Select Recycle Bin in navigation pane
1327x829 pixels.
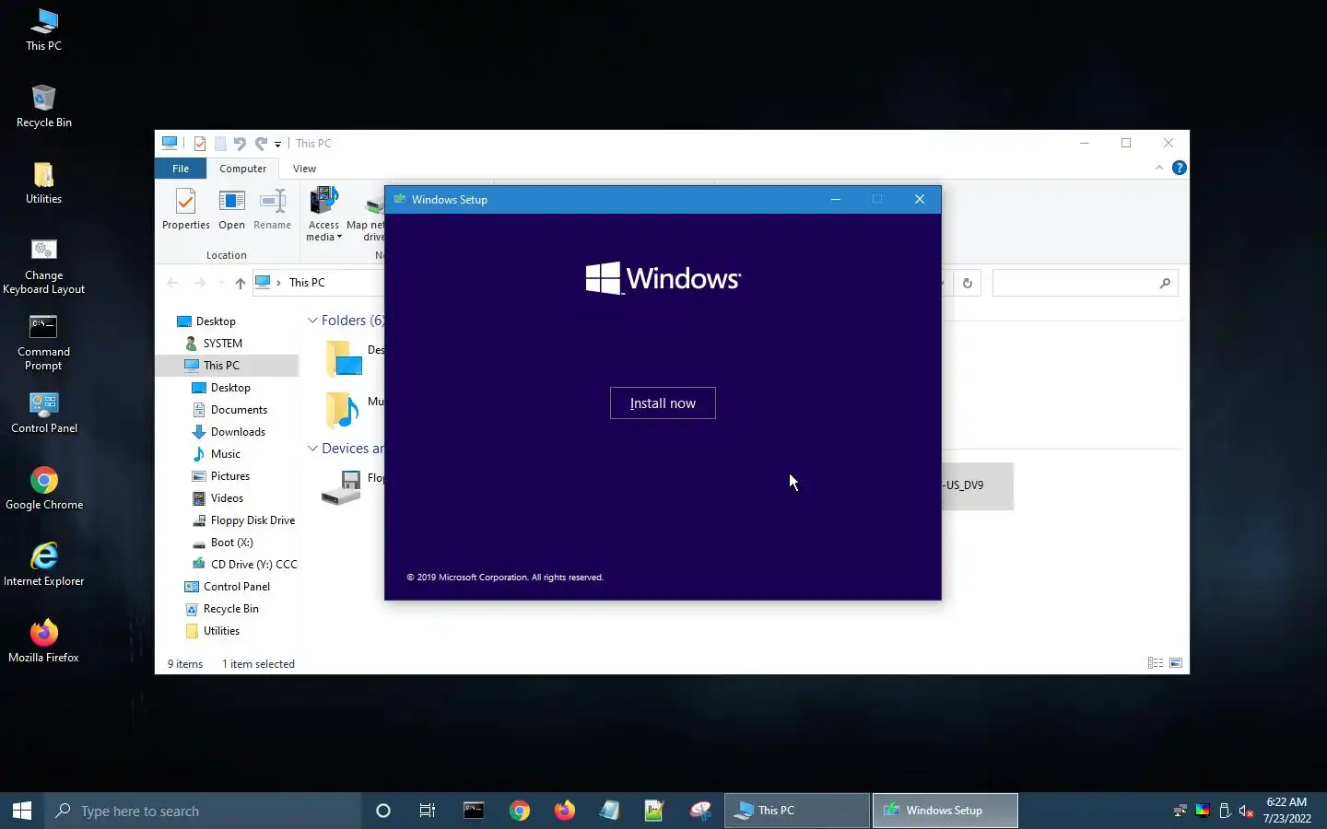pyautogui.click(x=230, y=609)
